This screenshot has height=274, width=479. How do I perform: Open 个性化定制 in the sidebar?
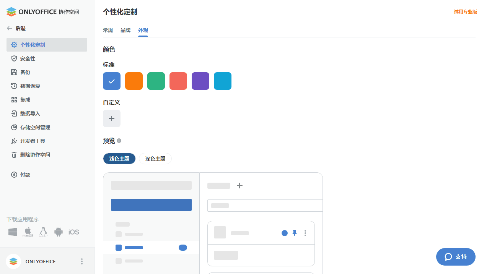coord(47,45)
